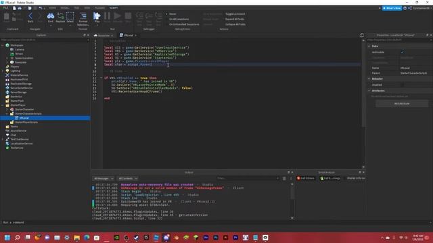Click the Output filter input field
The width and height of the screenshot is (433, 243).
(x=248, y=178)
